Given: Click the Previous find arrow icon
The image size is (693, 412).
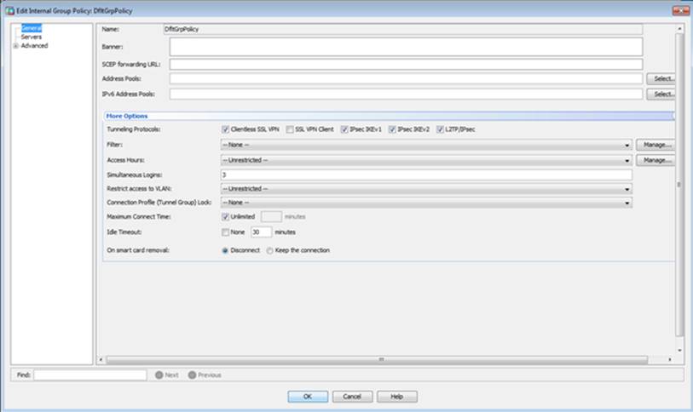Looking at the screenshot, I should [x=192, y=375].
